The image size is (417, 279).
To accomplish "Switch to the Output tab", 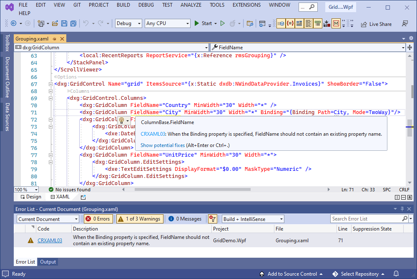I will [x=48, y=262].
